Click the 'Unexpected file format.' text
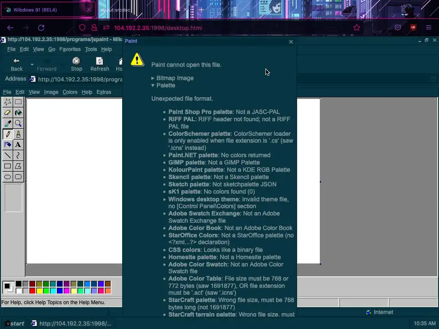 point(182,99)
